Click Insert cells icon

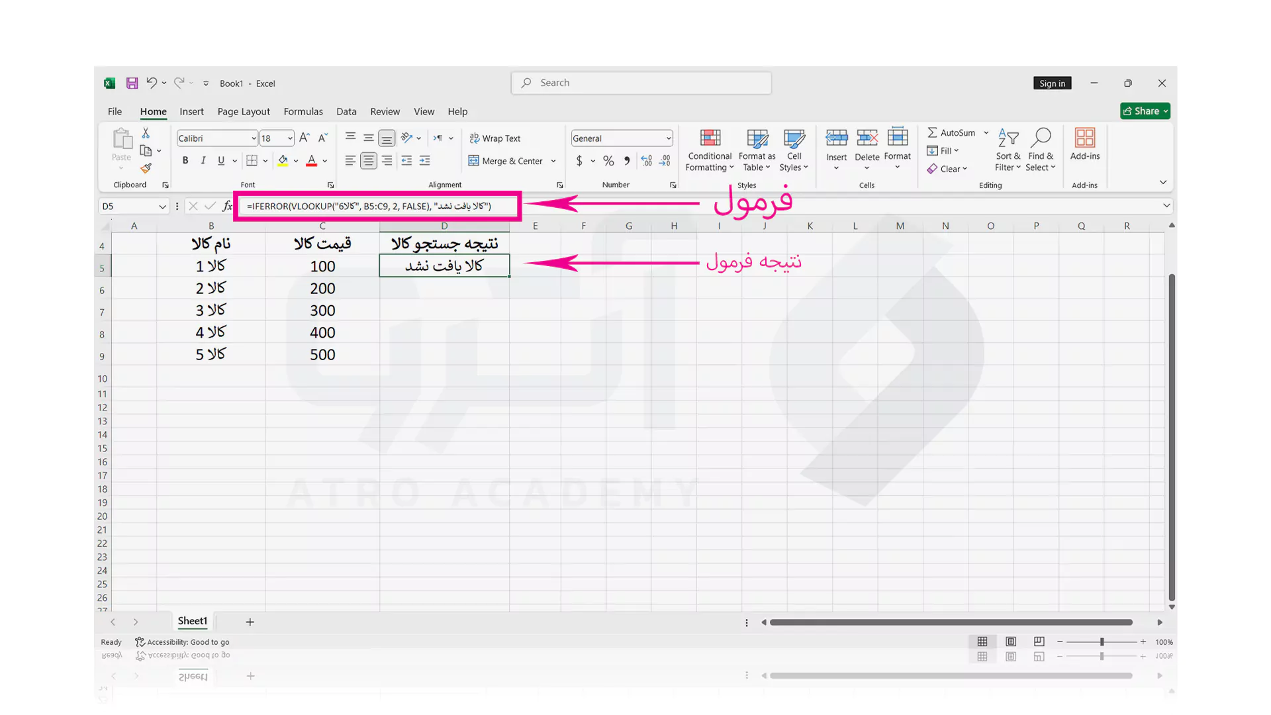pos(837,138)
